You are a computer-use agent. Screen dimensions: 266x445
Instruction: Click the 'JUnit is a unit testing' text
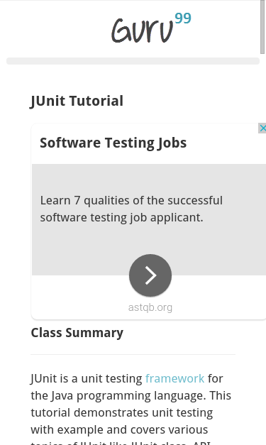pyautogui.click(x=87, y=378)
